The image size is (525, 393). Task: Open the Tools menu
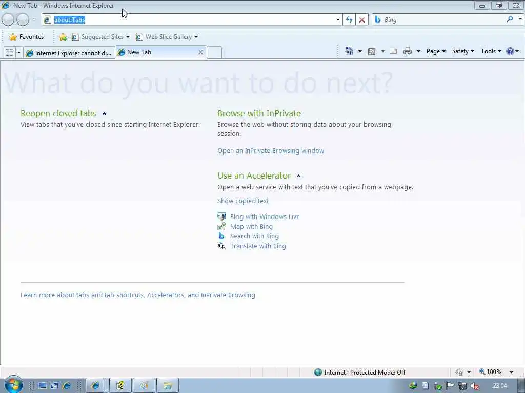click(x=491, y=51)
